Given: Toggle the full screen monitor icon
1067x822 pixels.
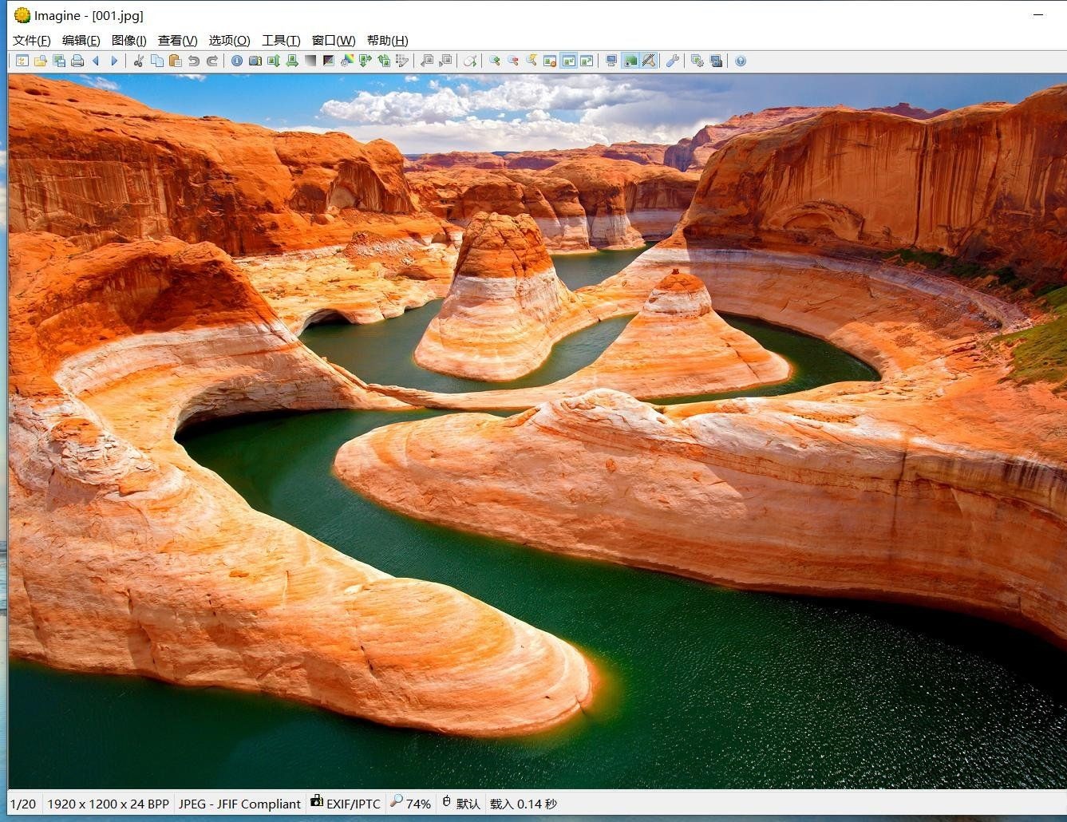Looking at the screenshot, I should [x=611, y=61].
